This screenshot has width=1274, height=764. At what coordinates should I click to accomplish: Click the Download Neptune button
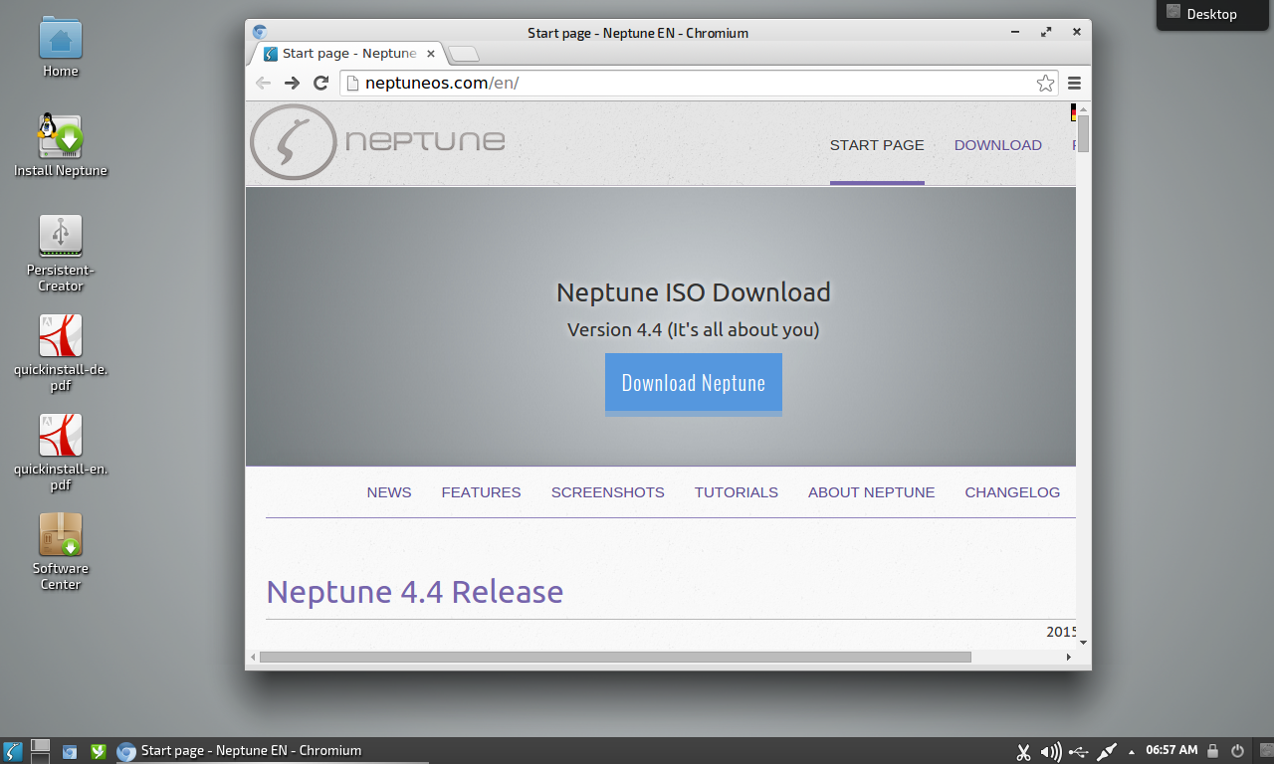click(x=694, y=383)
